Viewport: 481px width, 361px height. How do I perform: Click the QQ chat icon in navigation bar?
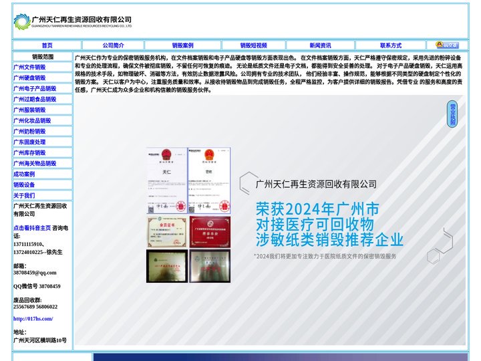[x=447, y=45]
